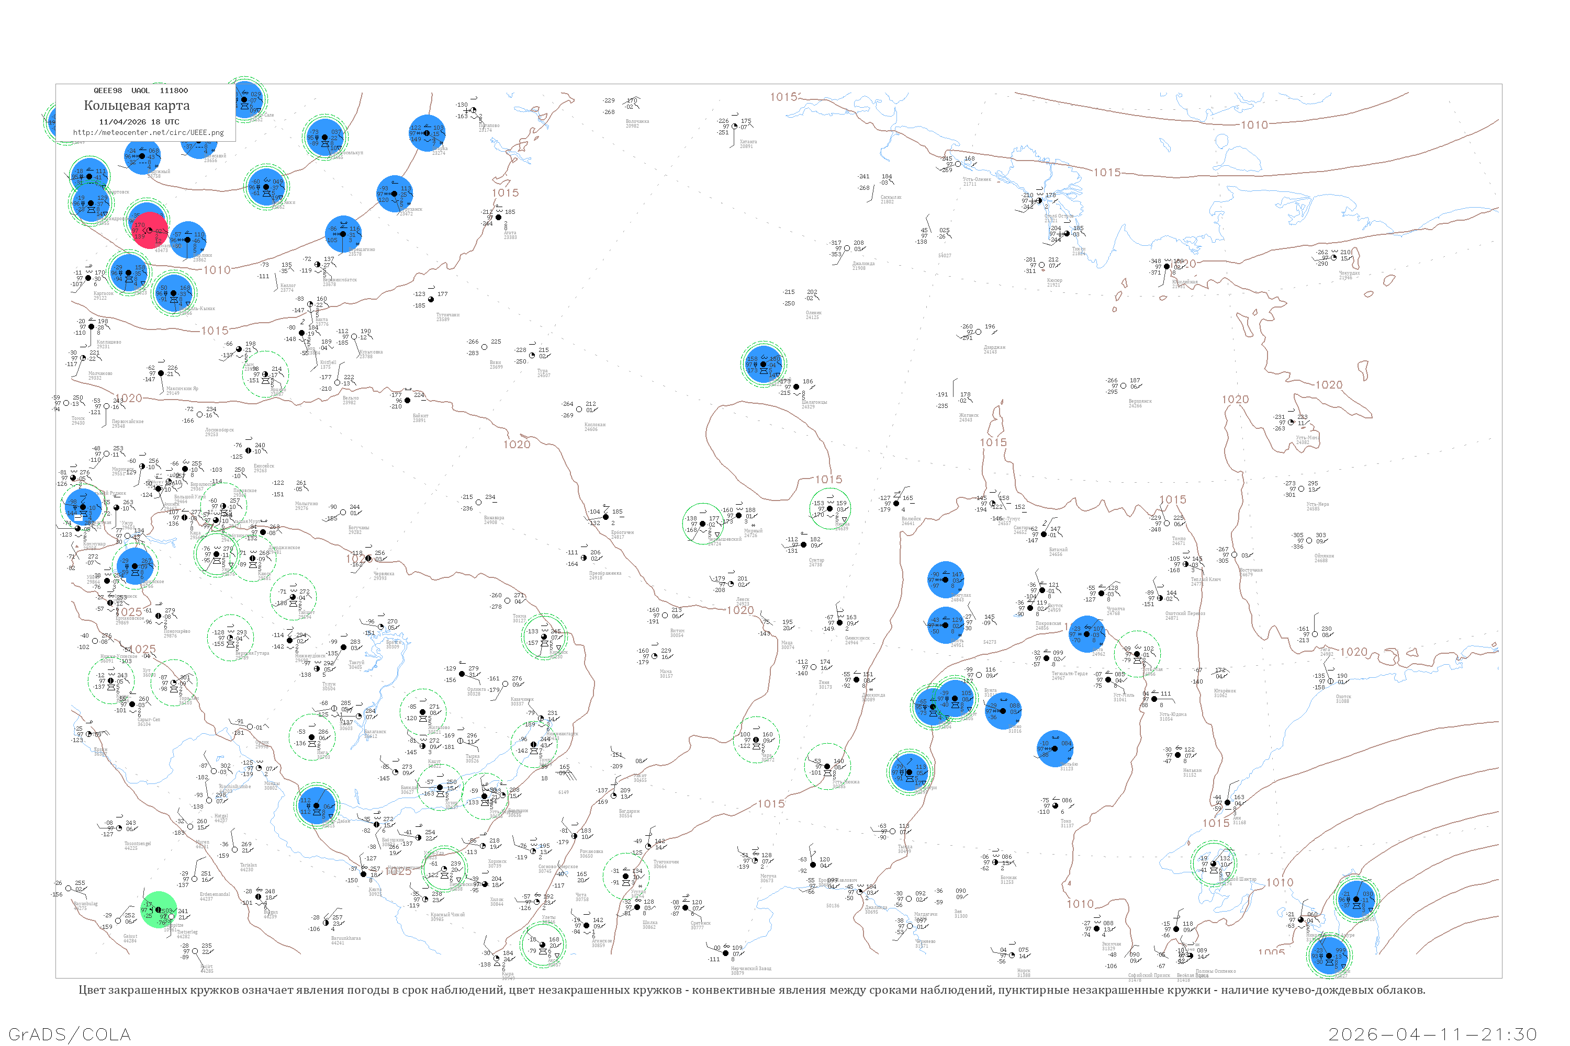Click the 1010 isobar label near Верещагино
The width and height of the screenshot is (1570, 1046).
coord(217,270)
